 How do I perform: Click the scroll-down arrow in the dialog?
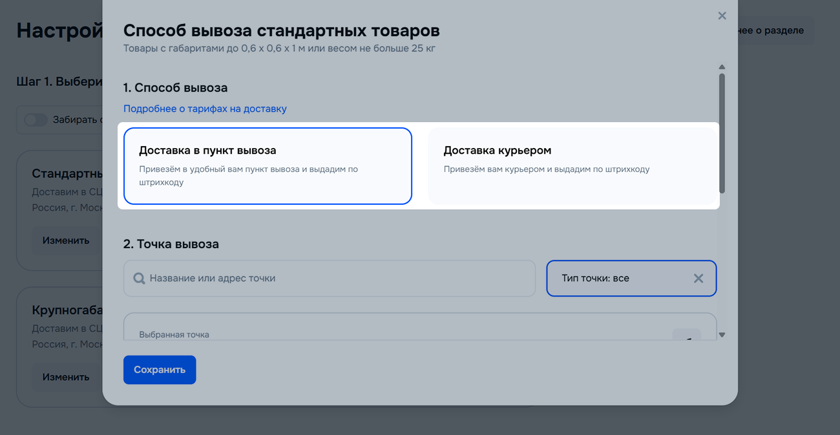pos(722,335)
